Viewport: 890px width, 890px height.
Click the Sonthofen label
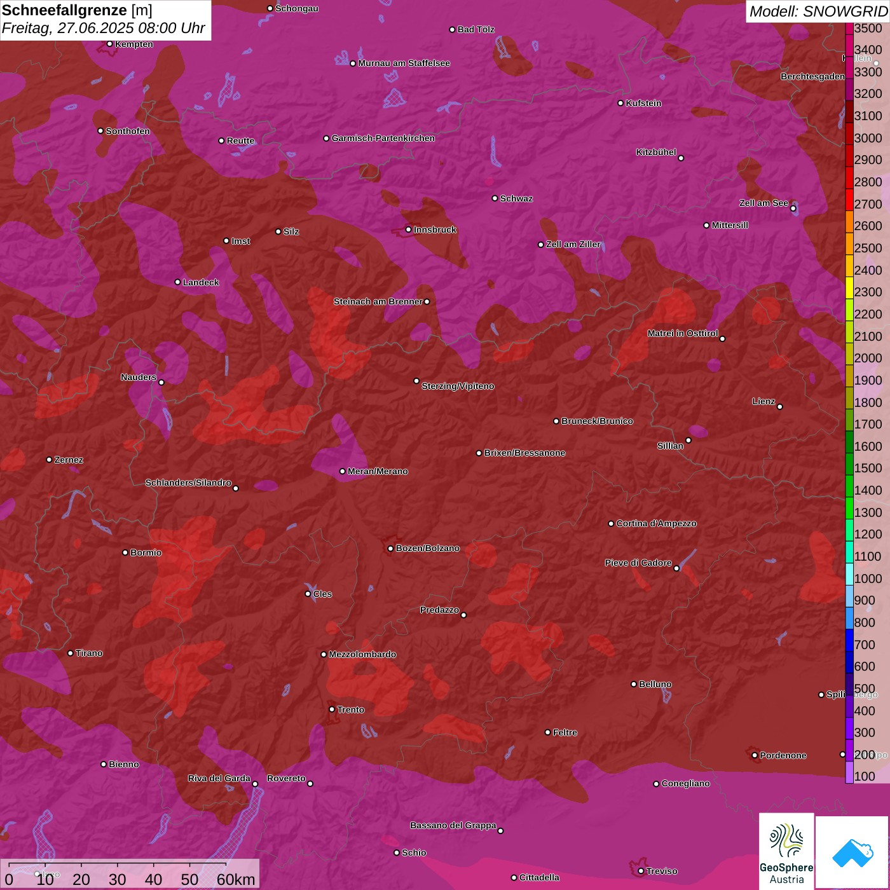pyautogui.click(x=128, y=131)
